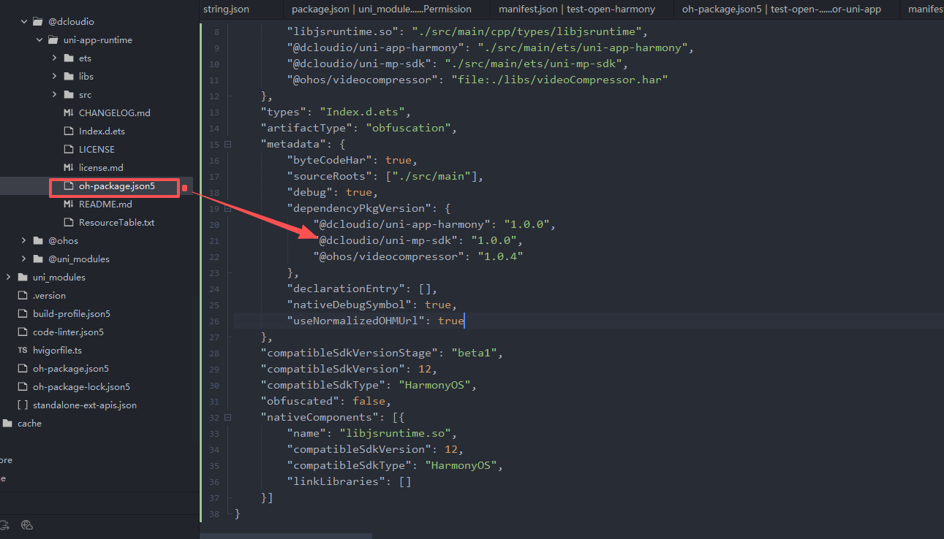
Task: Click the "obfuscated" key on line 31
Action: [x=301, y=401]
